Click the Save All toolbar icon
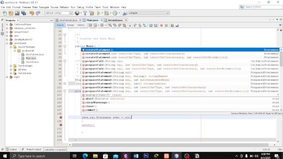The image size is (283, 159). pos(23,13)
